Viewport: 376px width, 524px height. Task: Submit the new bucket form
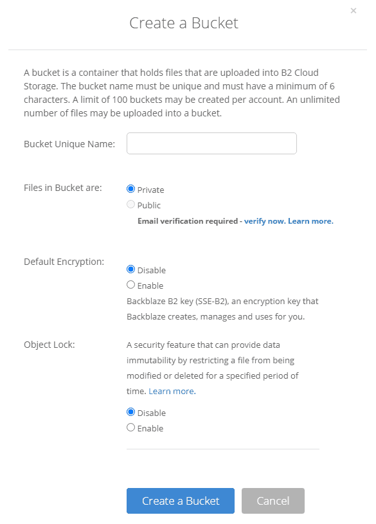(x=180, y=500)
